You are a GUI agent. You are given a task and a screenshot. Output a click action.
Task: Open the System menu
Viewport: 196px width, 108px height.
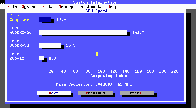(29, 6)
